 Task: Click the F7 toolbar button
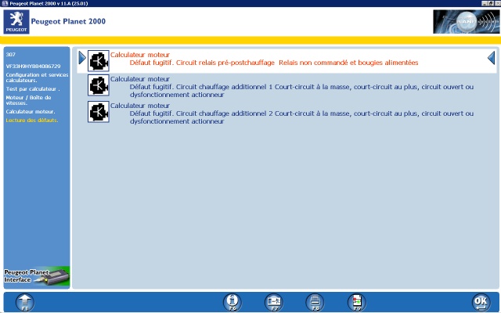click(x=274, y=302)
